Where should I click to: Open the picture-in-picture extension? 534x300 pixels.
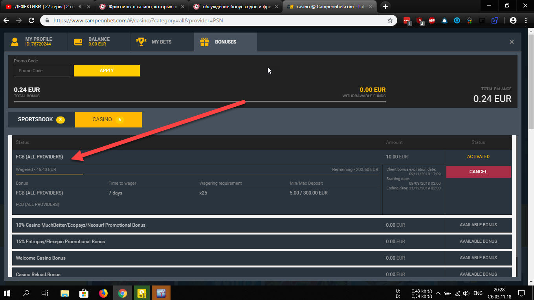[482, 20]
